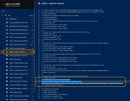Click the WARNING line about Permissions Mock extension
Viewport: 130px width, 101px height.
click(75, 71)
